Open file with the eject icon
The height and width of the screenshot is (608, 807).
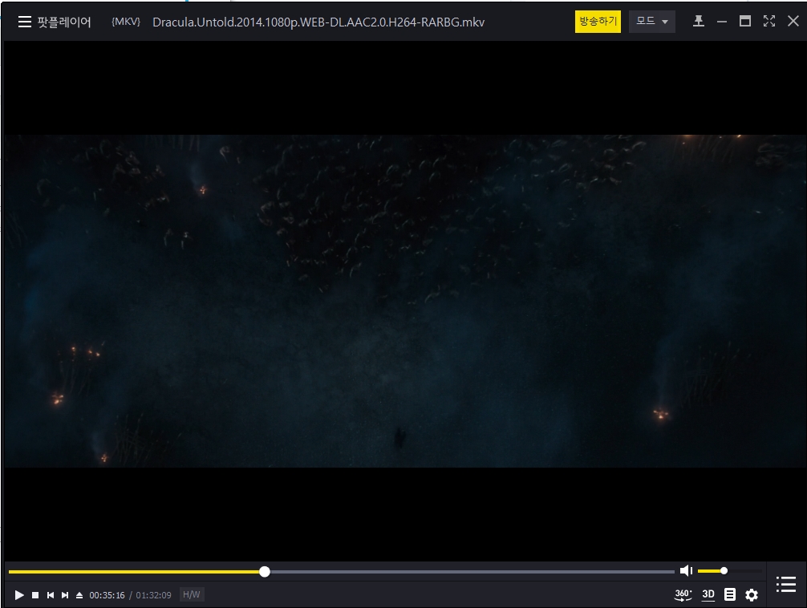(79, 595)
